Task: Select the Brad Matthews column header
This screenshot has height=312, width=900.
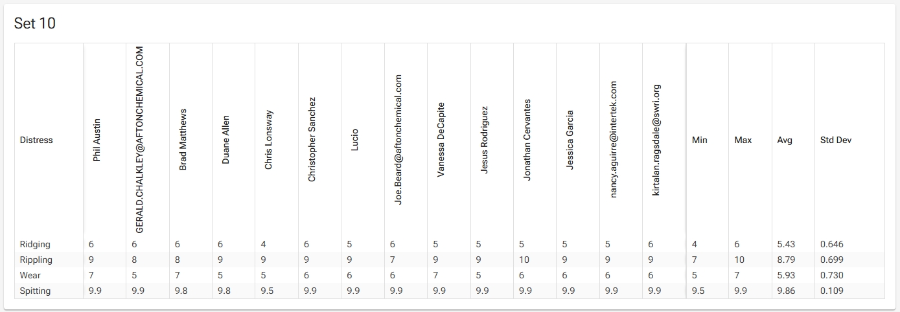Action: 183,140
